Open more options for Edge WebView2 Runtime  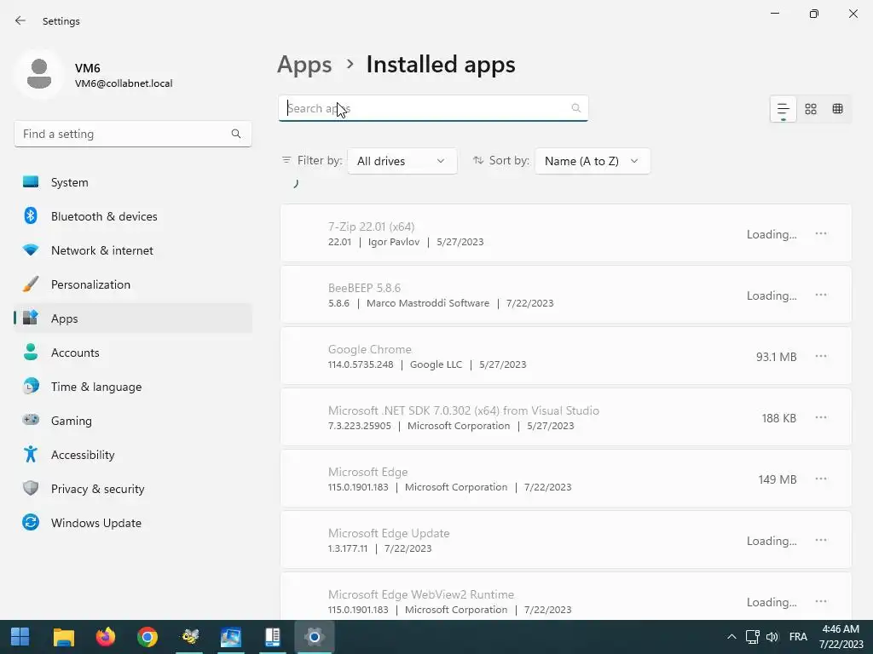click(821, 601)
